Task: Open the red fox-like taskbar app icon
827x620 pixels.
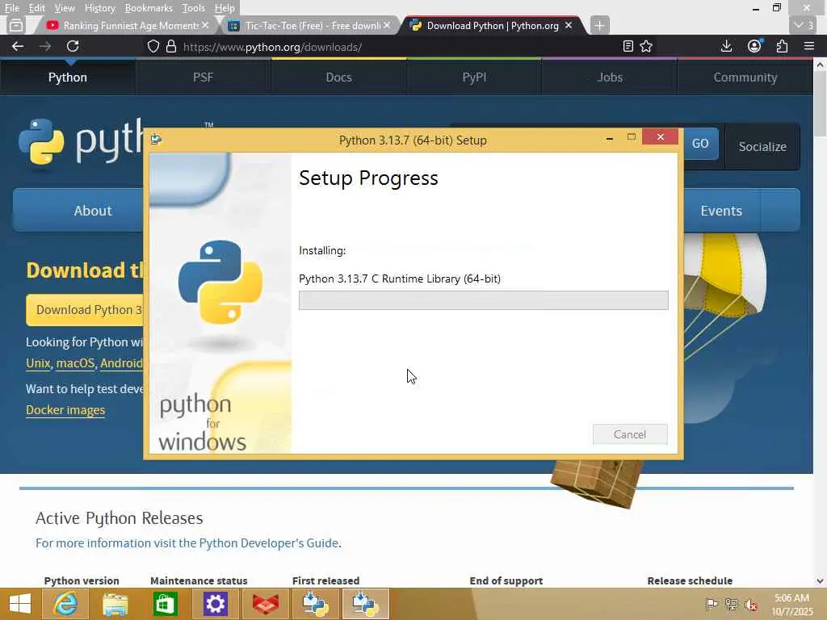Action: pos(265,604)
